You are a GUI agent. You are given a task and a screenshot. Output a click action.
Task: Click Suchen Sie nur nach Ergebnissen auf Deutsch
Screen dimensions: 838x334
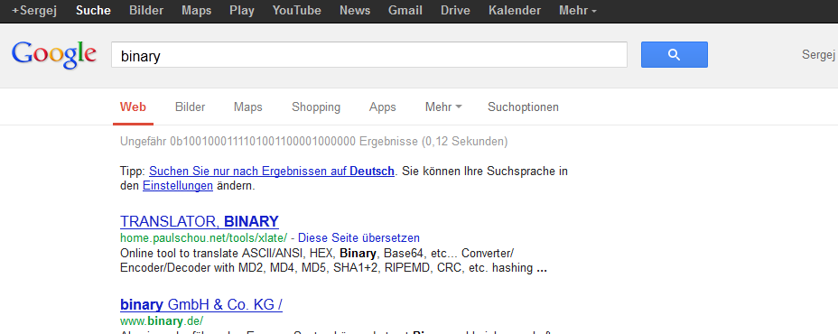point(272,172)
